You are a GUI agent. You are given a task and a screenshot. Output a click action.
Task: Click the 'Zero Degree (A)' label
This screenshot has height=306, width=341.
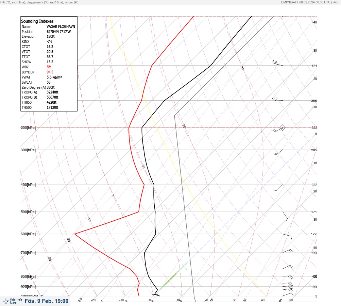pos(34,87)
